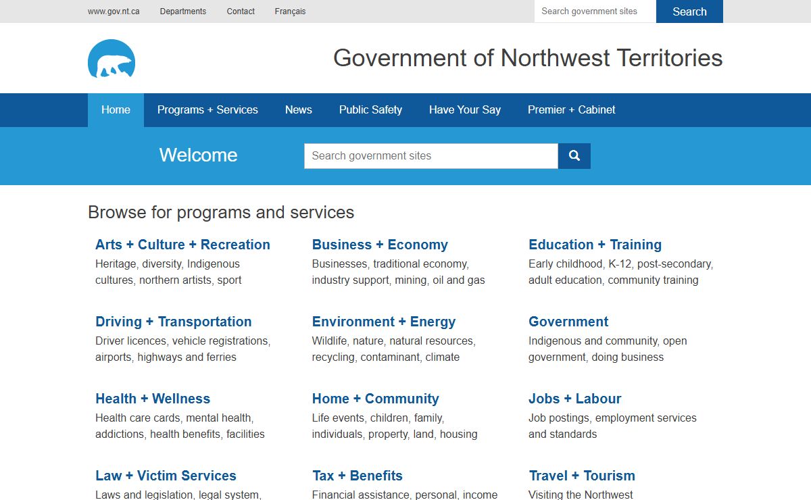Open Business + Economy category

(380, 245)
